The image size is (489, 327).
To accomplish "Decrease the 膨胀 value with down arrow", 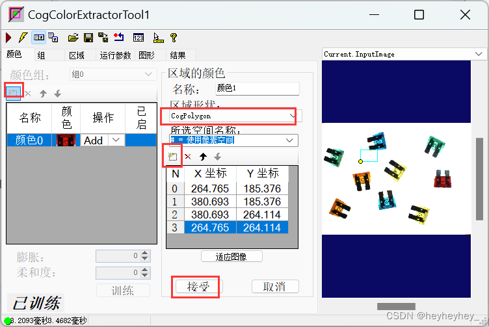I will [145, 259].
